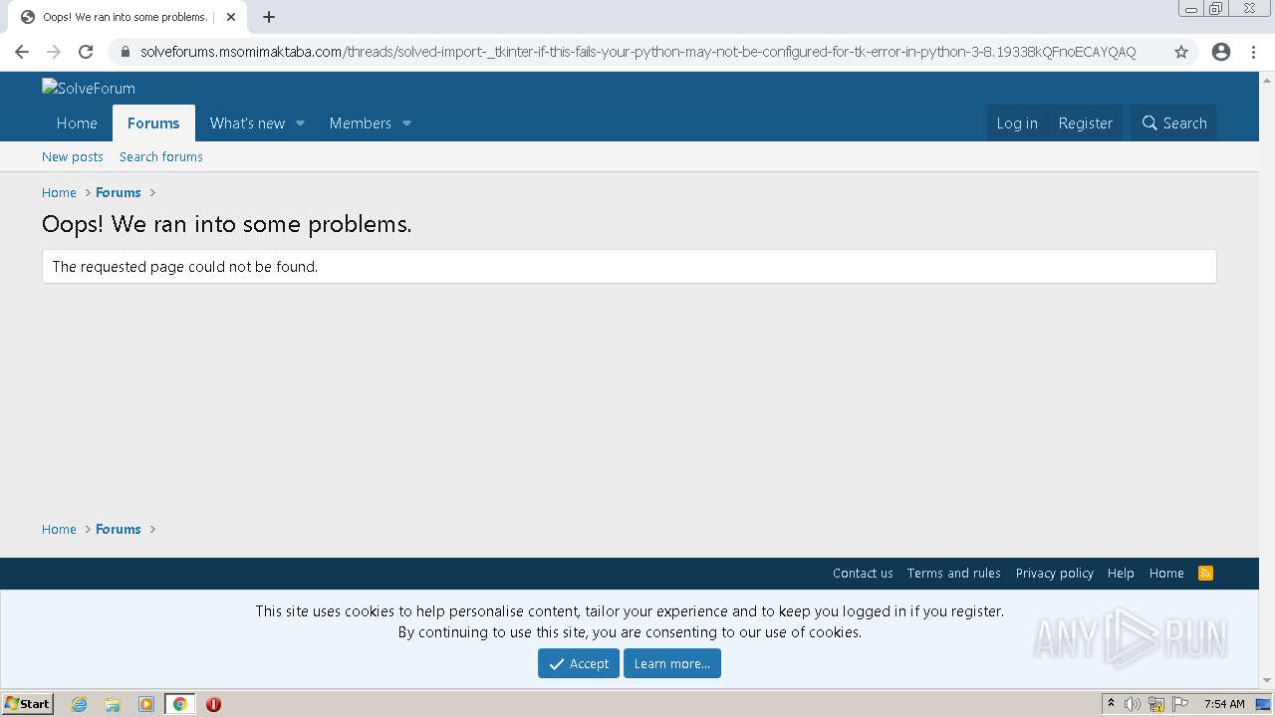Click the SolveForum logo
The width and height of the screenshot is (1275, 717).
click(89, 88)
